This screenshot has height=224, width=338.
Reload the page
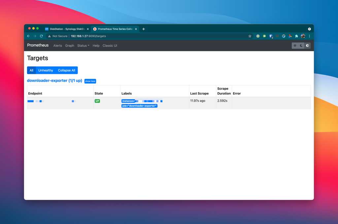[x=41, y=36]
